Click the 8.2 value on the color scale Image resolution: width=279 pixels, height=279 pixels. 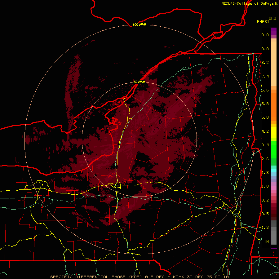click(265, 62)
